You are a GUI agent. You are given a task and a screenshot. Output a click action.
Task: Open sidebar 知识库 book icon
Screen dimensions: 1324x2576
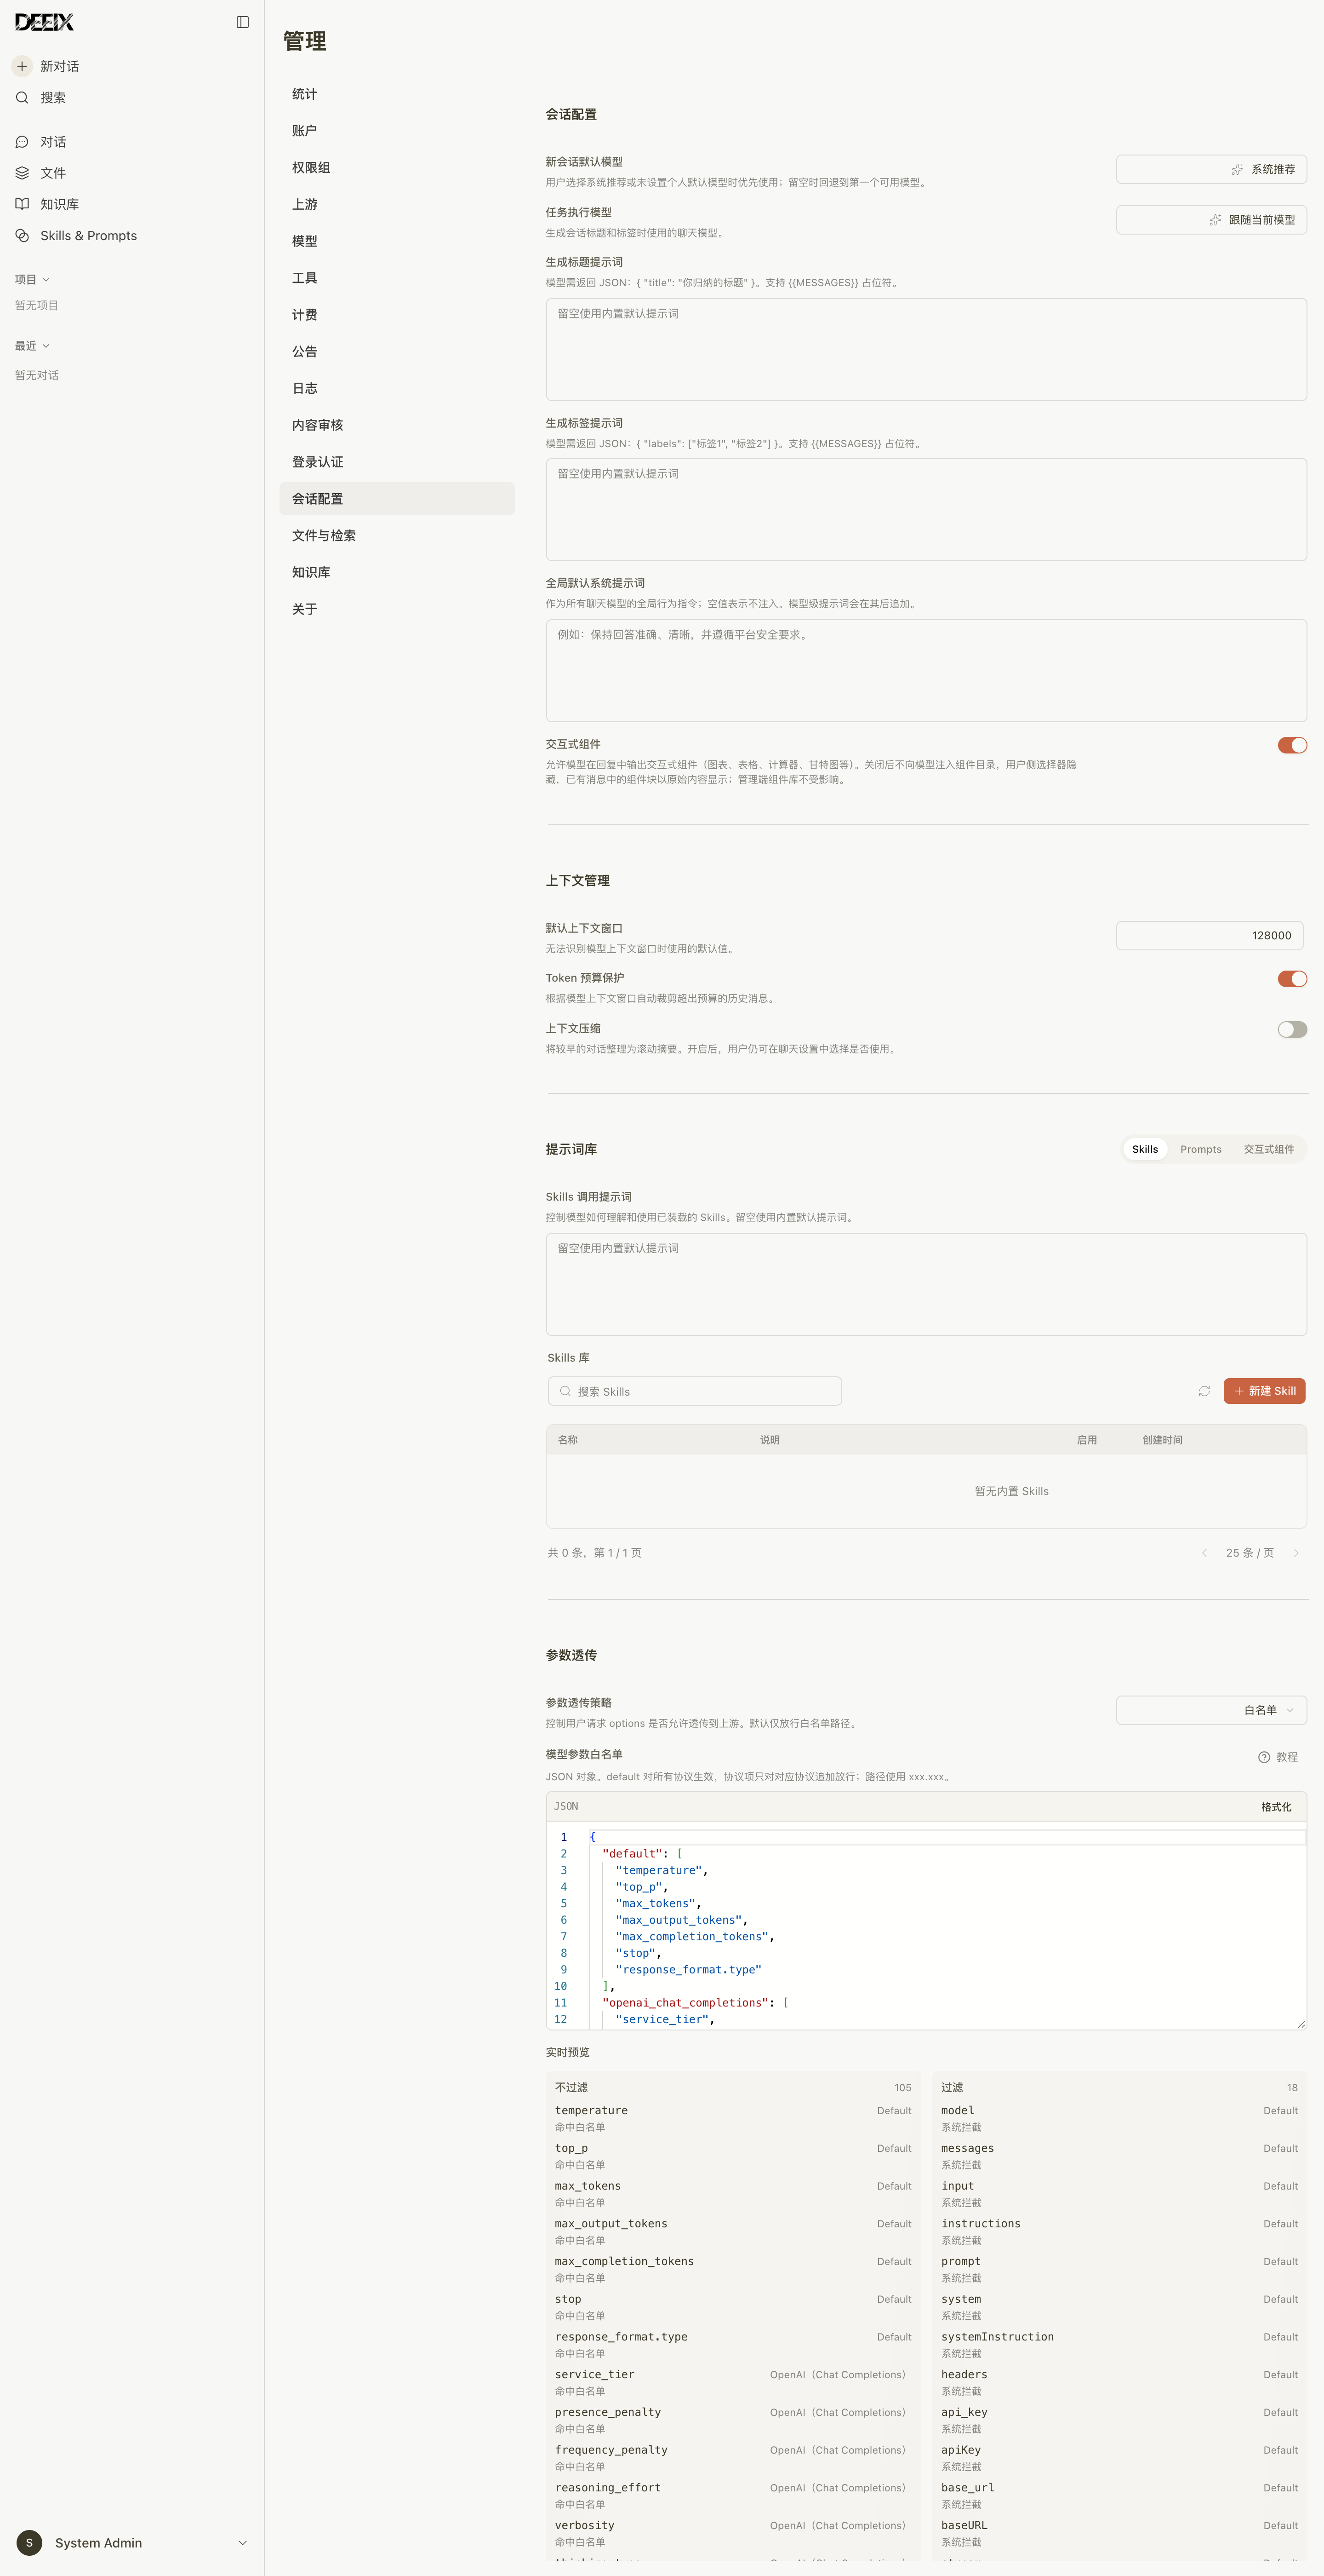(22, 204)
